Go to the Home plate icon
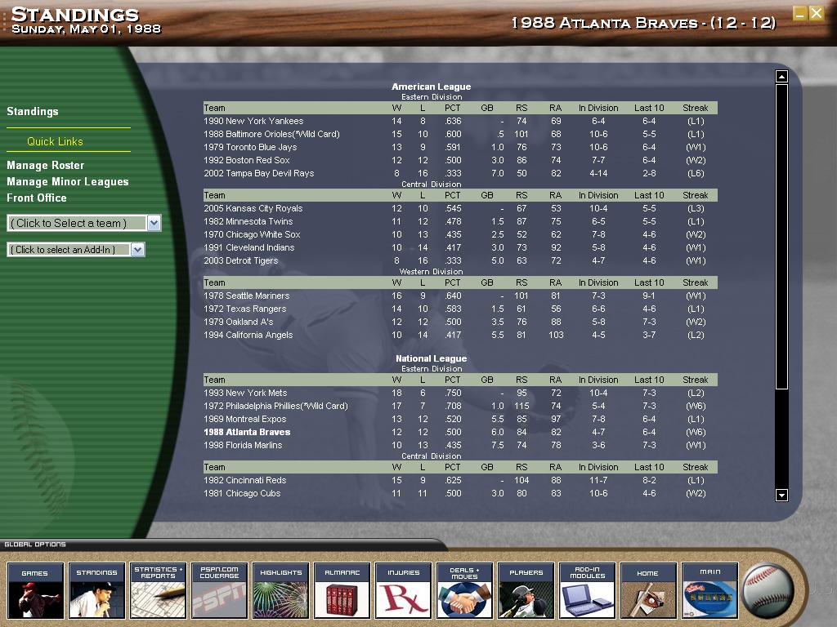837x627 pixels. point(648,590)
